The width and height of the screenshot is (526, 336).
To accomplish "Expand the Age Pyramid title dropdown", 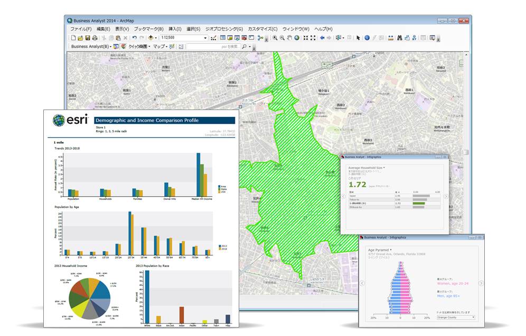I will click(x=391, y=250).
